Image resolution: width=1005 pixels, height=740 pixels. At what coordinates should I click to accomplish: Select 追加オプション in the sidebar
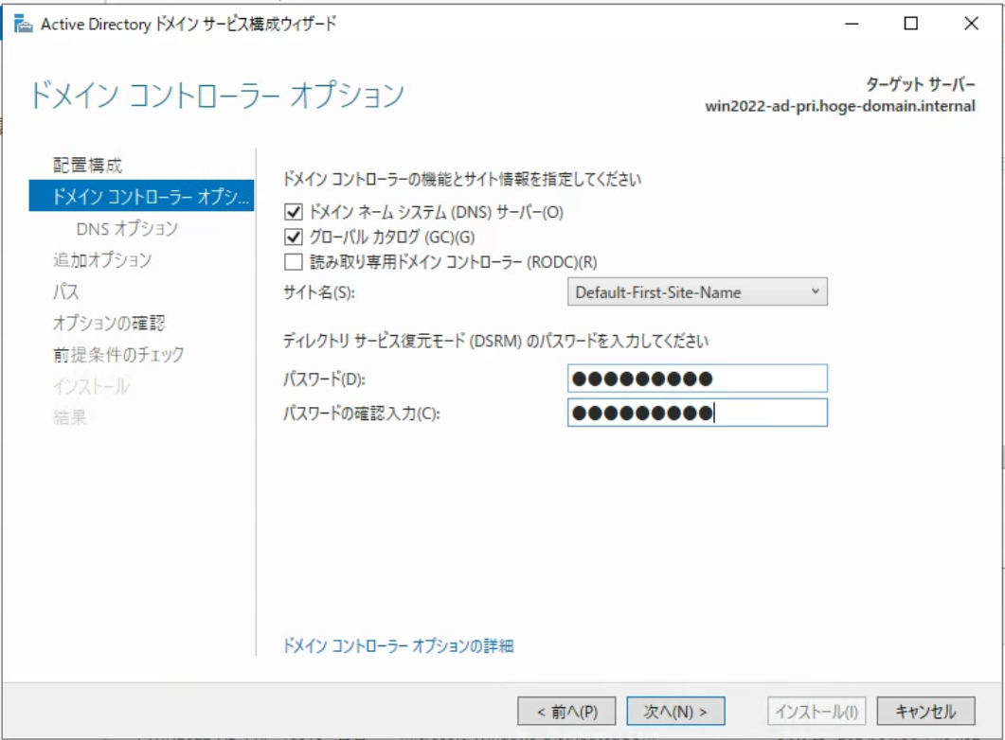[102, 259]
